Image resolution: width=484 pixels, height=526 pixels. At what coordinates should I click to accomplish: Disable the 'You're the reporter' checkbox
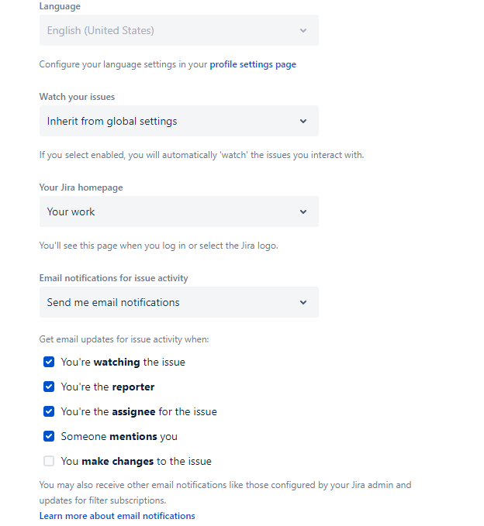pyautogui.click(x=49, y=387)
